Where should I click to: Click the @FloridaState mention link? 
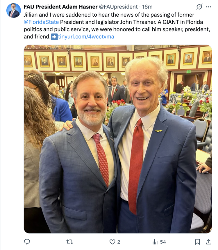41,22
